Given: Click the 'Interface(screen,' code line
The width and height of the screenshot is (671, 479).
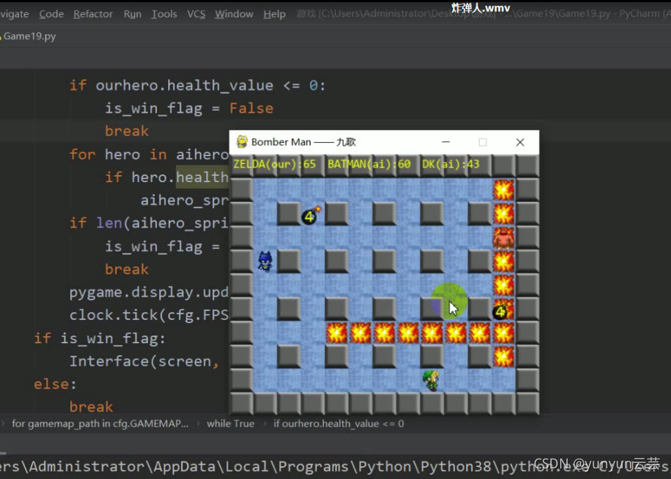Looking at the screenshot, I should 144,361.
